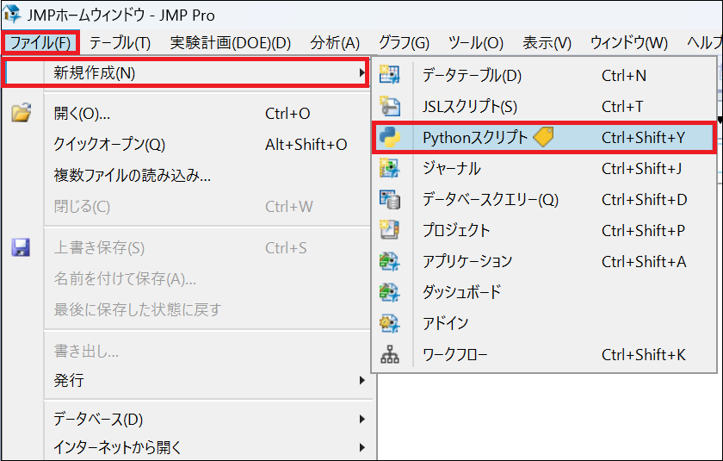This screenshot has width=723, height=461.
Task: Click the Project (プロジェクト) icon
Action: click(x=390, y=230)
